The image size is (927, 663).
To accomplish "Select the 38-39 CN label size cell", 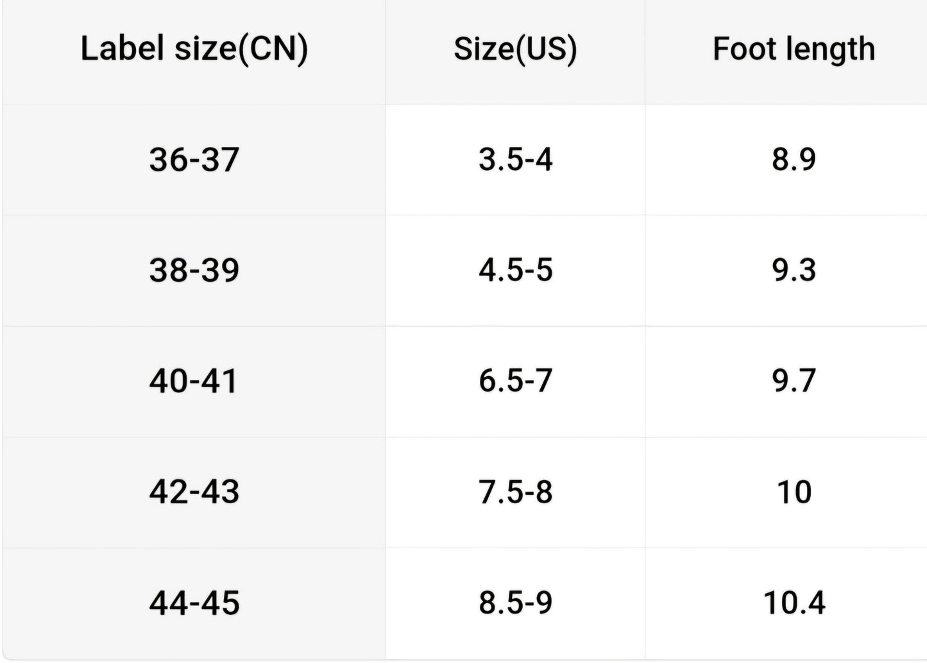I will coord(194,270).
